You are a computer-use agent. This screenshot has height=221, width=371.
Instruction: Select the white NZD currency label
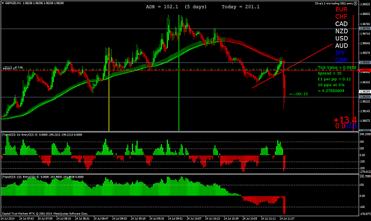pos(341,31)
